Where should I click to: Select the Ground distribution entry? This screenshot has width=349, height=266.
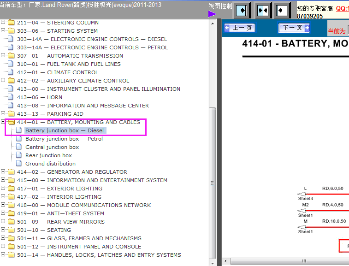point(51,164)
